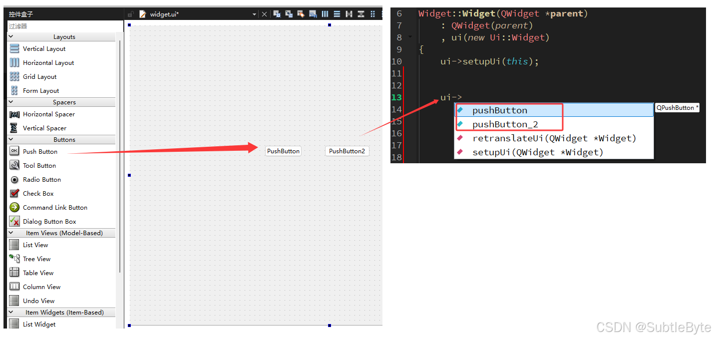
Task: Click Lay Out Horizontally in Splitter icon
Action: point(349,14)
